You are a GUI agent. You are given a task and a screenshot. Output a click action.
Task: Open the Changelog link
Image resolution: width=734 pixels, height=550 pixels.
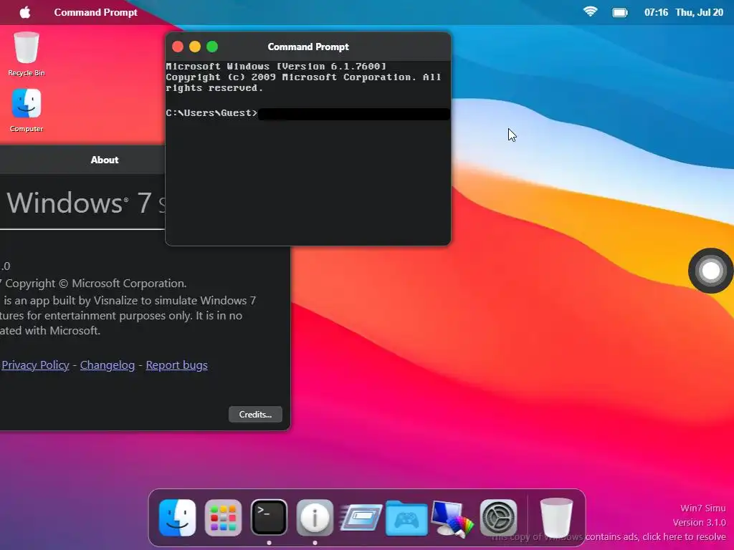[108, 365]
